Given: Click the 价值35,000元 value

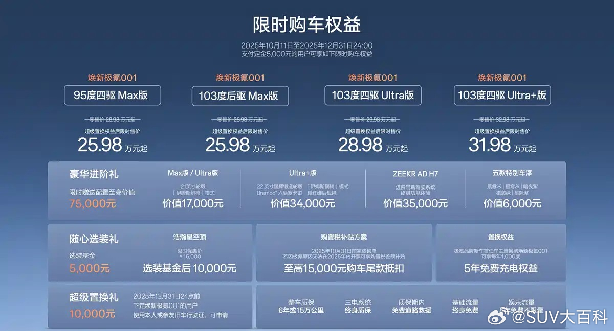Looking at the screenshot, I should [415, 203].
